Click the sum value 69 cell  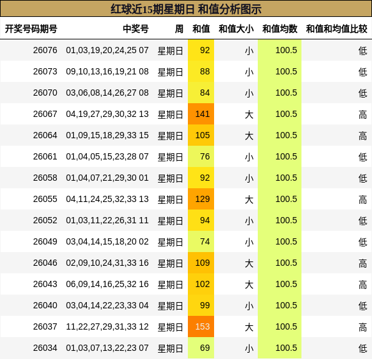pyautogui.click(x=201, y=348)
